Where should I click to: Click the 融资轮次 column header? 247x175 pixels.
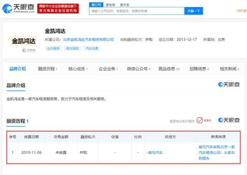click(x=88, y=137)
